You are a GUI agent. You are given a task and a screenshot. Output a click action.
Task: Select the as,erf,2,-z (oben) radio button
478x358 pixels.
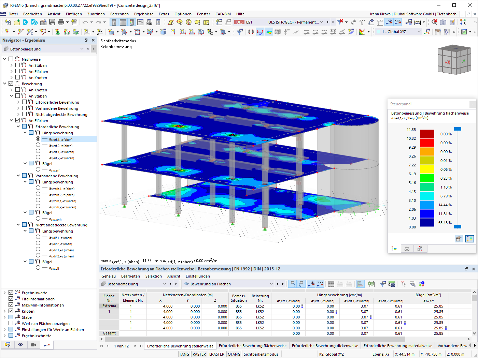[38, 145]
